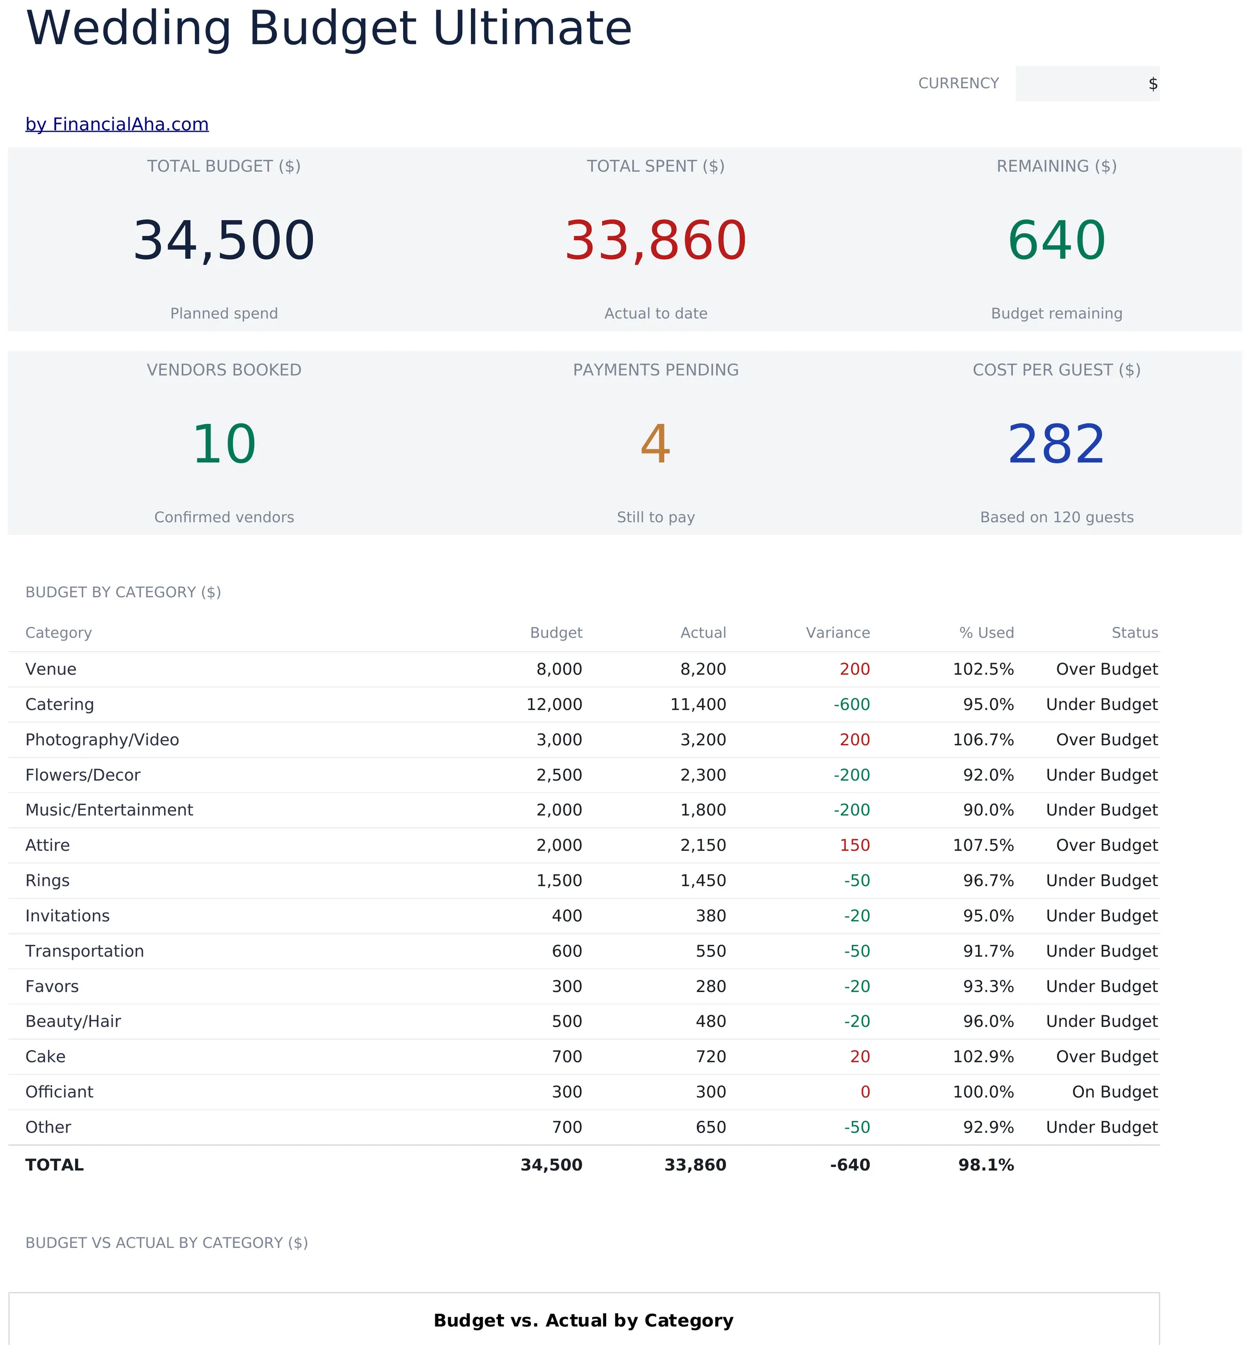Click the % Used column header
Viewport: 1250px width, 1353px height.
tap(986, 633)
